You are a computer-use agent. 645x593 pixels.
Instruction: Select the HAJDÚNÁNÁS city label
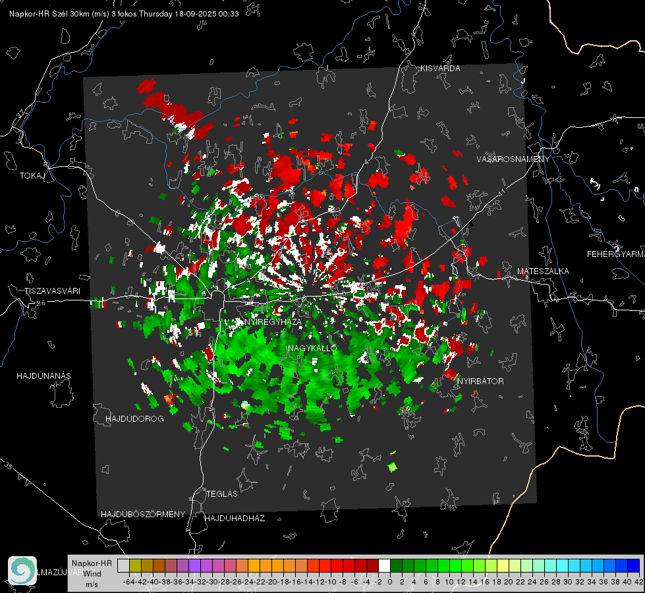pyautogui.click(x=43, y=376)
